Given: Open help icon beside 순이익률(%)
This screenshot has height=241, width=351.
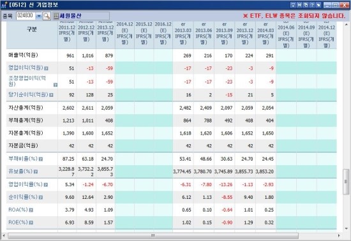Looking at the screenshot, I should tap(41, 198).
